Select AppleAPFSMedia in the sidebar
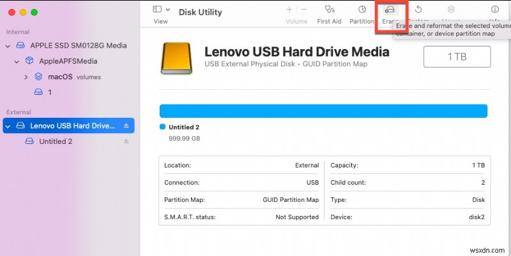This screenshot has width=511, height=256. [x=68, y=61]
